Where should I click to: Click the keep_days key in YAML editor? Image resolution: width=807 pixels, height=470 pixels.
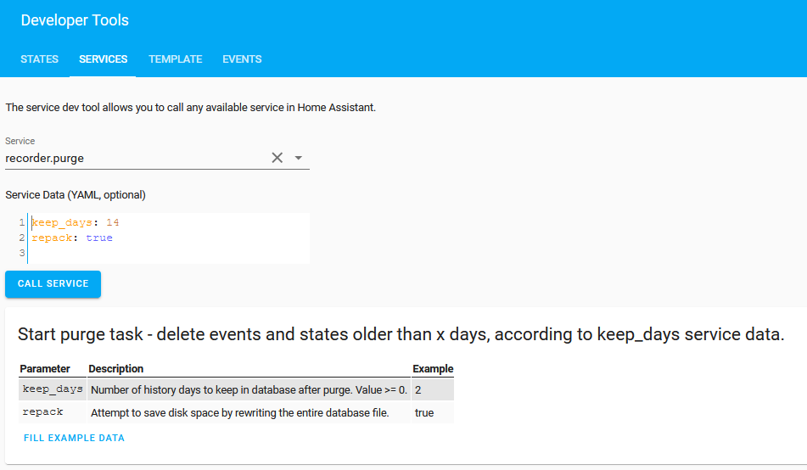click(x=61, y=222)
